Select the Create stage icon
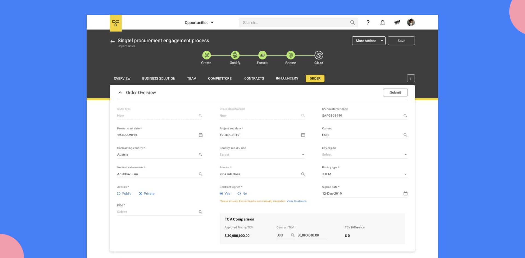Screen dimensions: 525x258 [206, 55]
